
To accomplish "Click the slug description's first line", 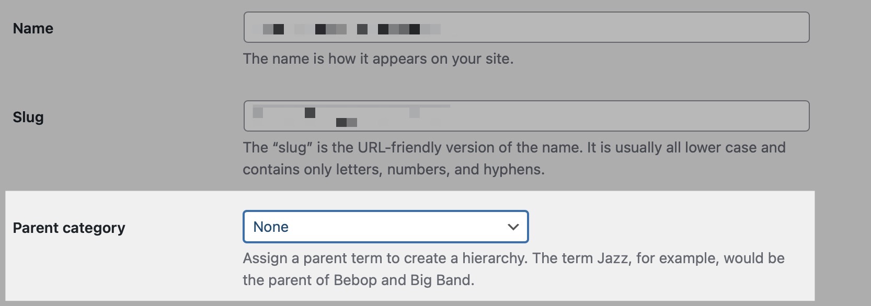I will (x=514, y=148).
